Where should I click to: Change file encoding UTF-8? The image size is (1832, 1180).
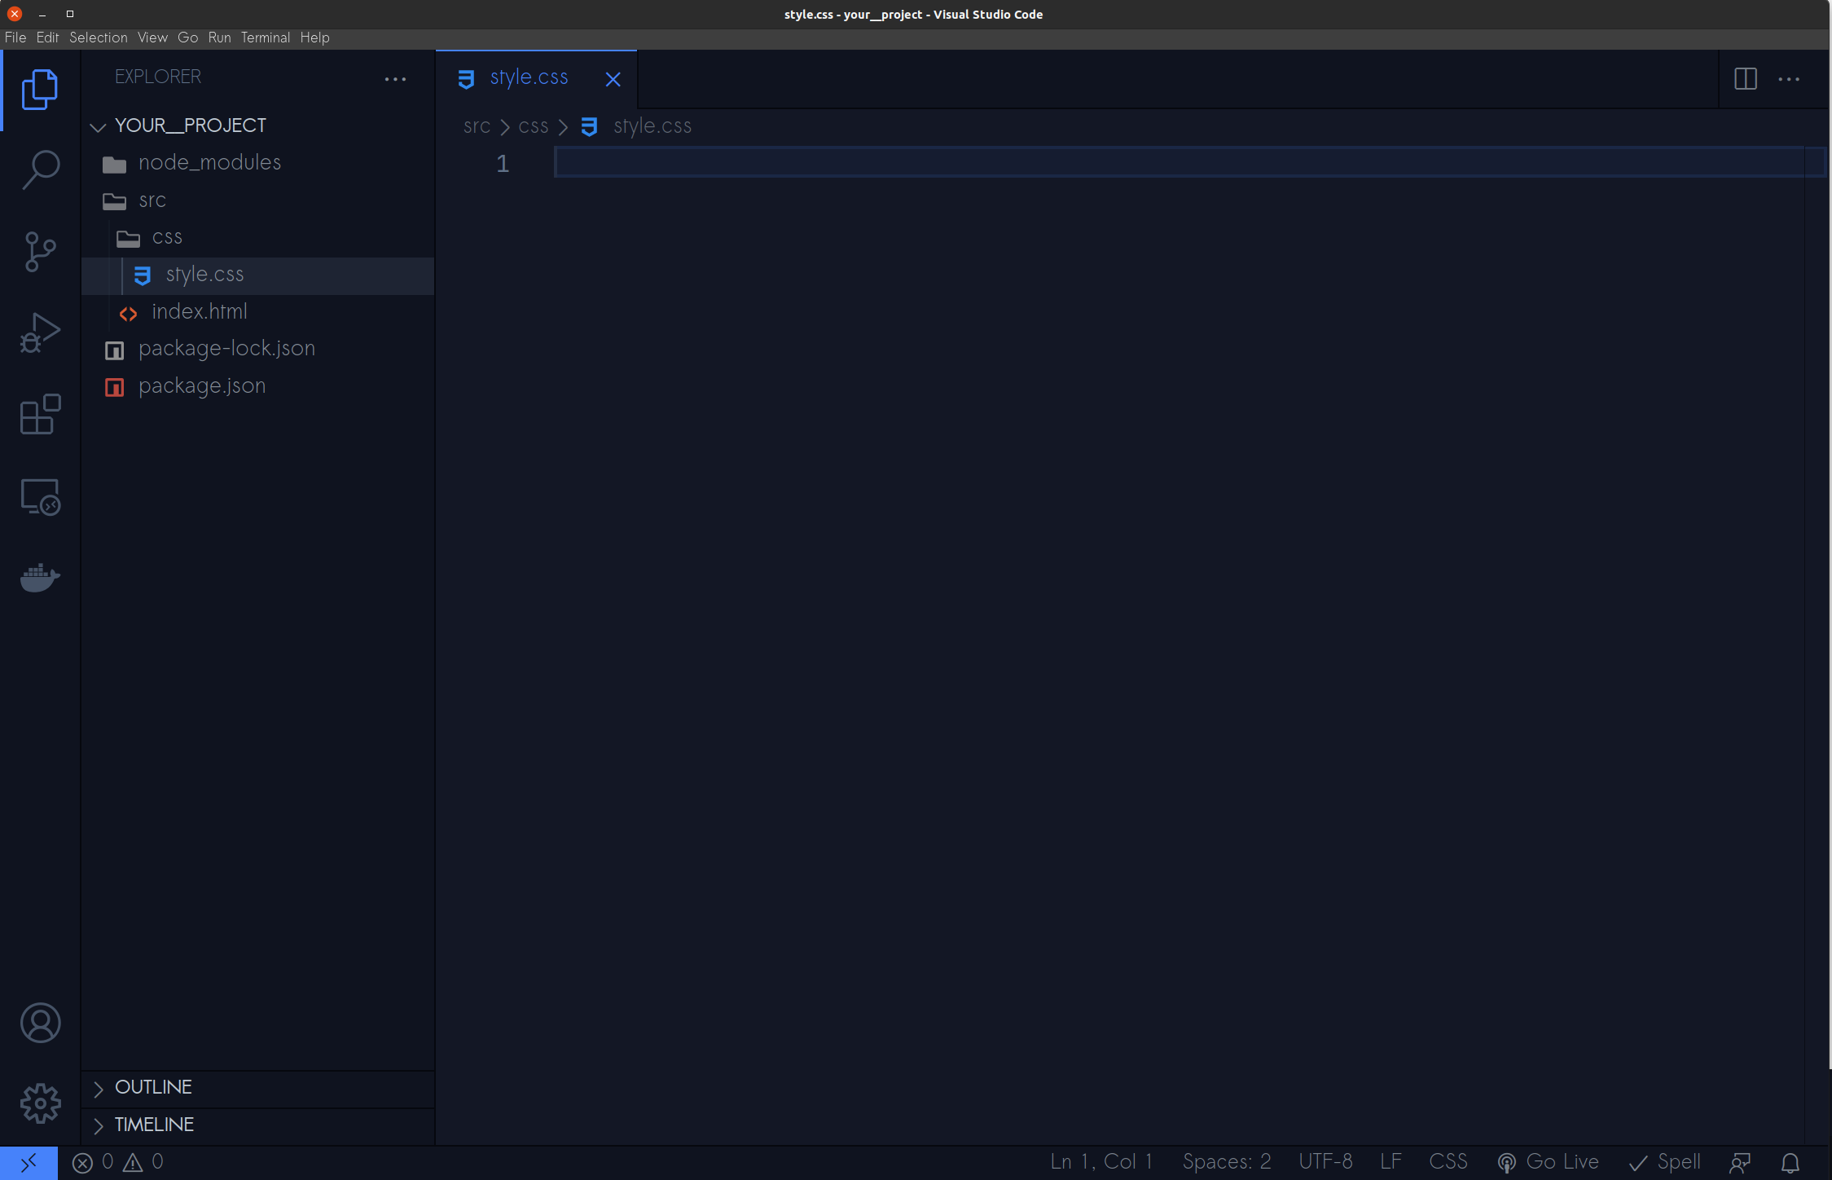point(1325,1162)
